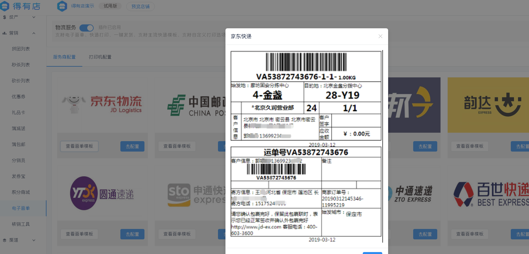This screenshot has width=529, height=254.
Task: Click the 中国邮政 logo thumbnail
Action: (x=190, y=105)
